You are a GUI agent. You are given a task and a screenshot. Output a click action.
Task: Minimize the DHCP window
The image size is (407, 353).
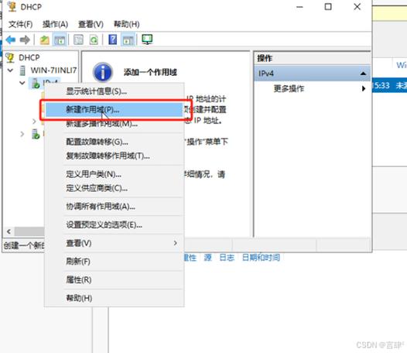tap(299, 7)
